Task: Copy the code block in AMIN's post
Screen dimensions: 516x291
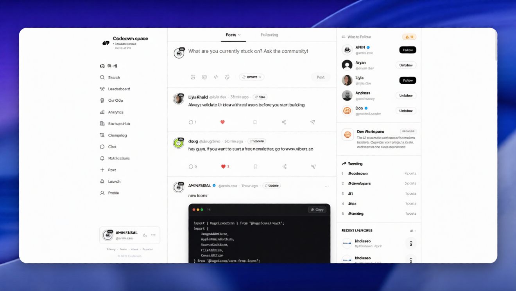Action: coord(317,210)
